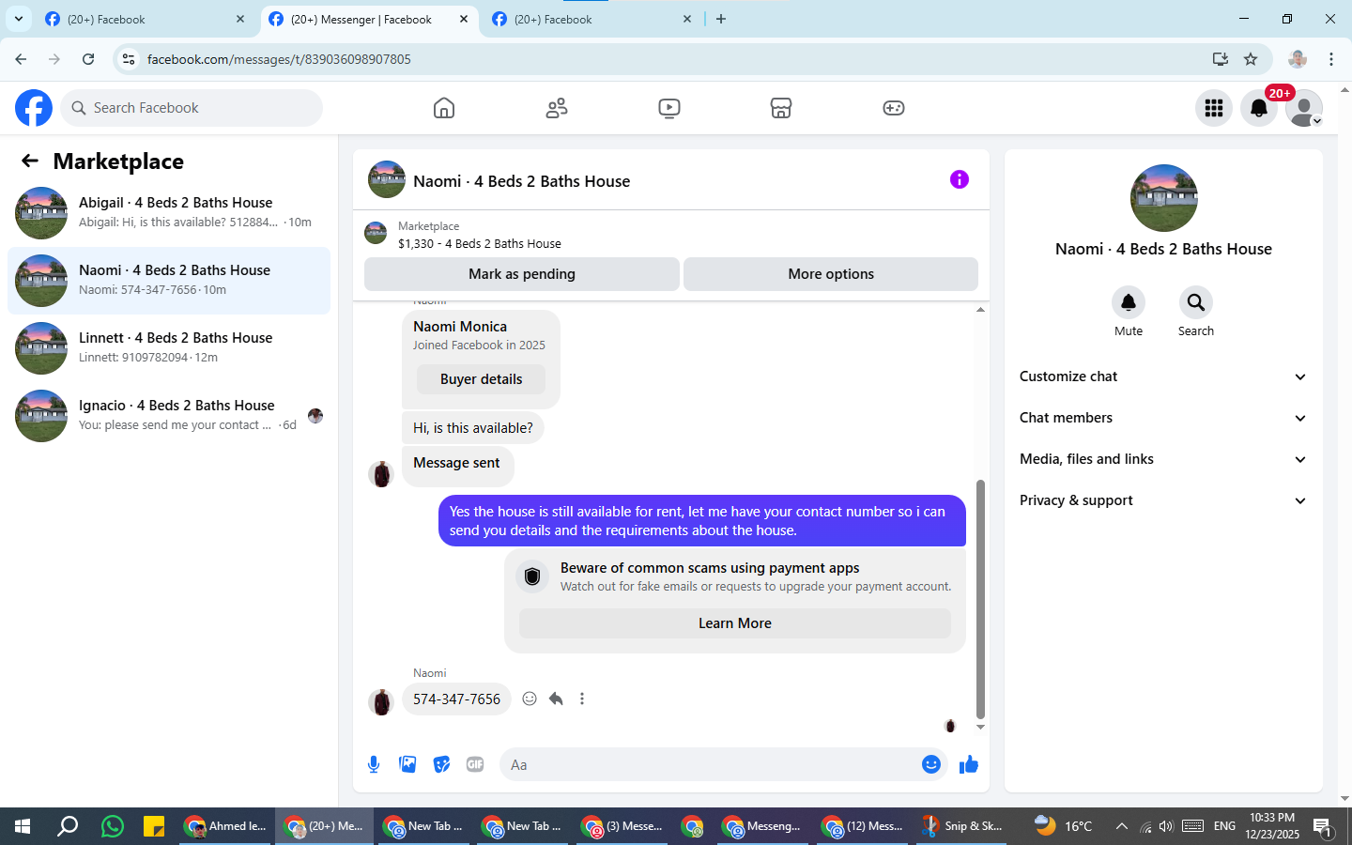
Task: Click the chat vertical scrollbar thumb
Action: [x=980, y=599]
